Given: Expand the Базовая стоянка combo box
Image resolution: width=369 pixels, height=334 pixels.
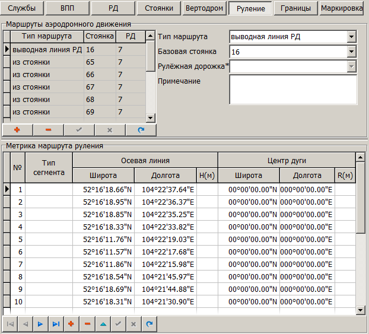Looking at the screenshot, I should point(352,52).
